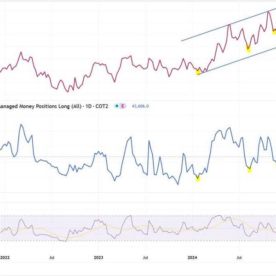Click the 2022 label on time axis
This screenshot has width=276, height=276.
pos(5,258)
